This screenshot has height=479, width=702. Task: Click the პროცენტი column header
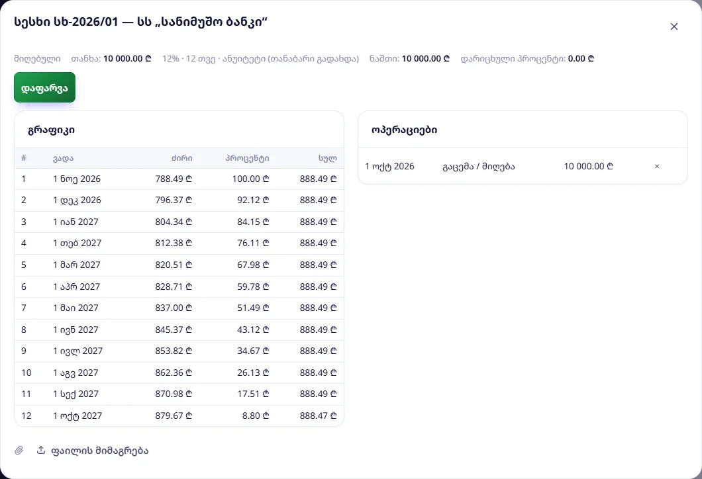click(247, 158)
